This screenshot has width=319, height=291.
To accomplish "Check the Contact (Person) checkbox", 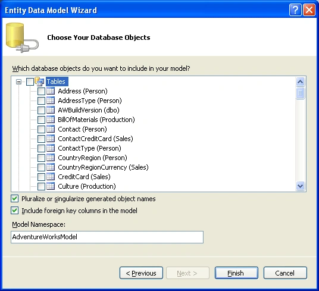I will (x=41, y=129).
